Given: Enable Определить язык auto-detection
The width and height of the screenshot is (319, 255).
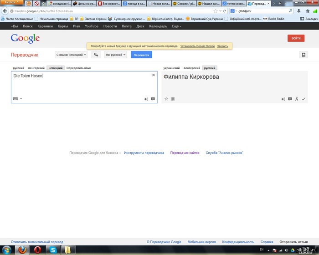Looking at the screenshot, I should pyautogui.click(x=78, y=68).
